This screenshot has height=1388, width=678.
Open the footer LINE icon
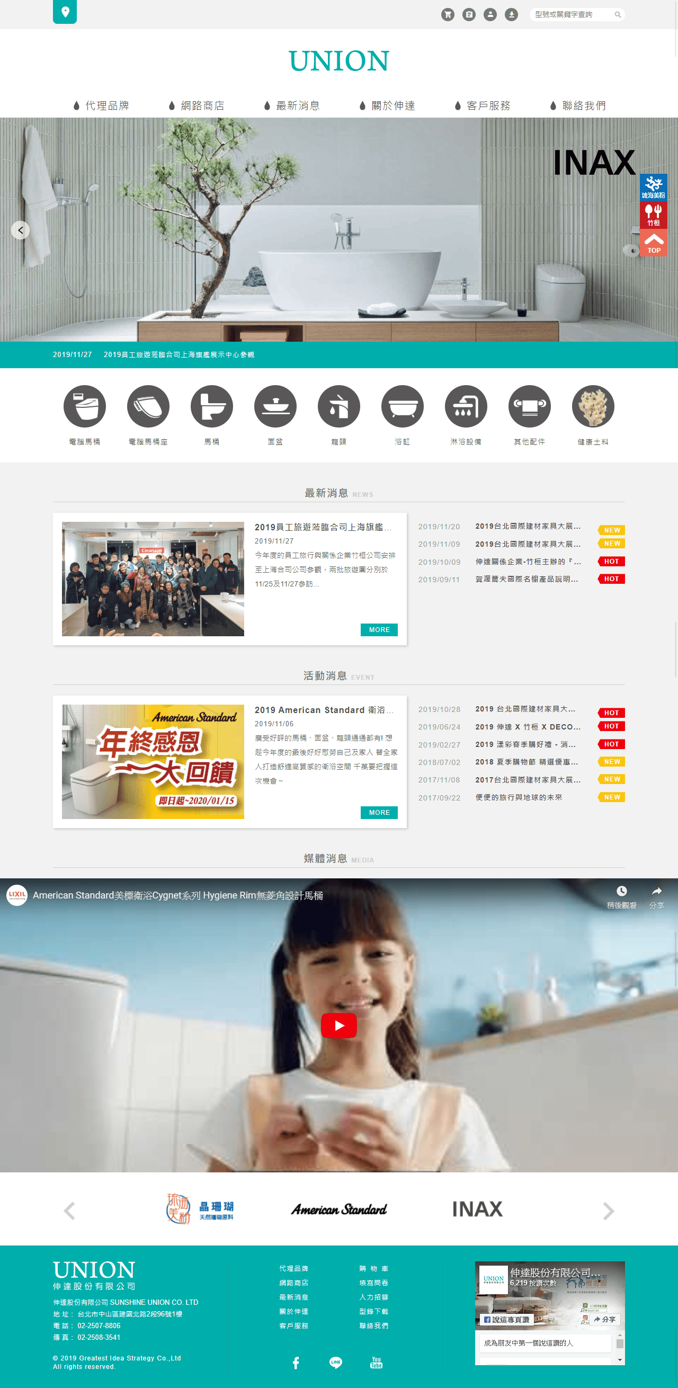pos(335,1363)
